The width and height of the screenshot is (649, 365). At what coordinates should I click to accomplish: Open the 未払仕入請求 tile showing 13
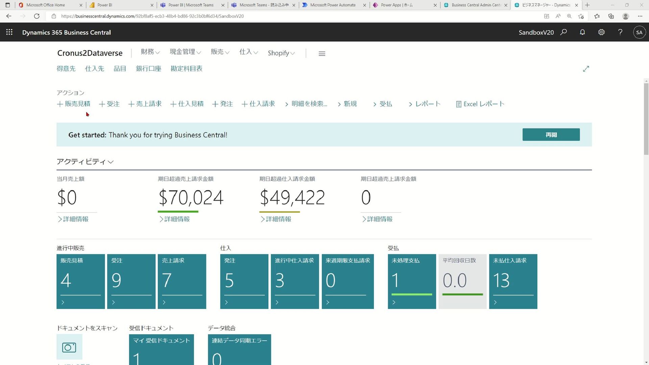(x=513, y=282)
